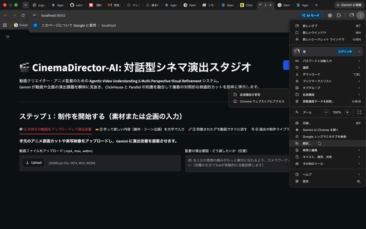The width and height of the screenshot is (366, 229).
Task: Expand 履歴 submenu
Action: (327, 67)
